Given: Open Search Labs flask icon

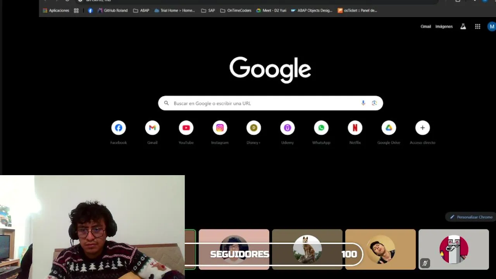Looking at the screenshot, I should (x=463, y=26).
